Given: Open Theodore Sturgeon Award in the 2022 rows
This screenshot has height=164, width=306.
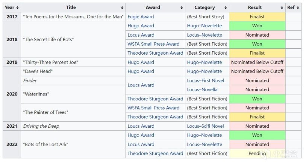Looking at the screenshot, I should point(155,154).
